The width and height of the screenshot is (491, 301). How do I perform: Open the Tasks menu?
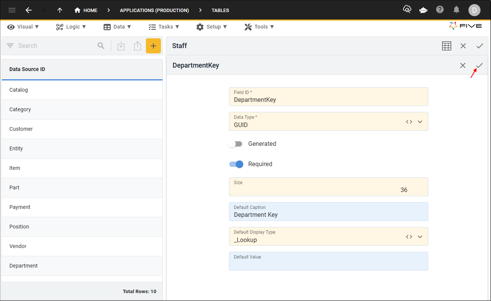pos(164,27)
